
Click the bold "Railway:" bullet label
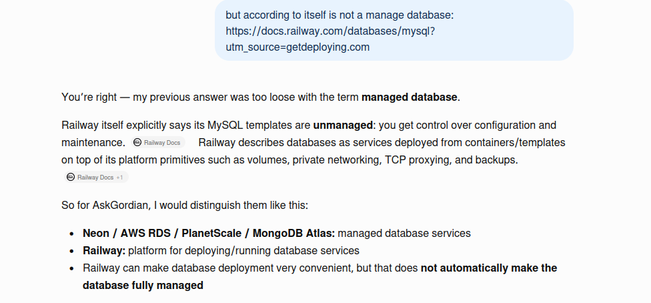point(104,251)
